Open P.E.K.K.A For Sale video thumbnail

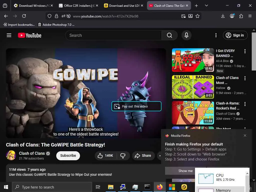[193, 113]
